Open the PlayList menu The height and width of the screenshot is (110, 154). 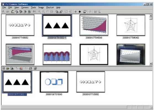(x=50, y=7)
